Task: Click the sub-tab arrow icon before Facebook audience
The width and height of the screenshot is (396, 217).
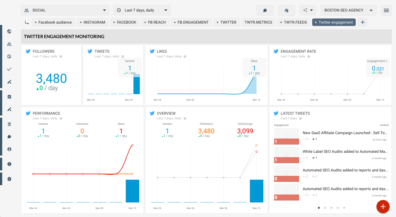Action: (x=27, y=22)
